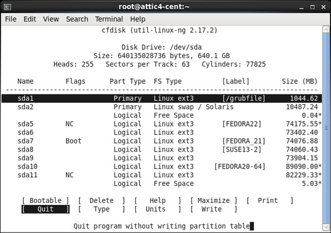Open the File menu

[11, 19]
